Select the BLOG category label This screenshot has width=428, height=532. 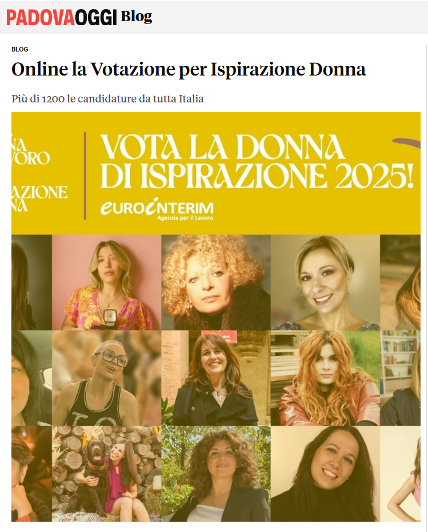(x=19, y=49)
